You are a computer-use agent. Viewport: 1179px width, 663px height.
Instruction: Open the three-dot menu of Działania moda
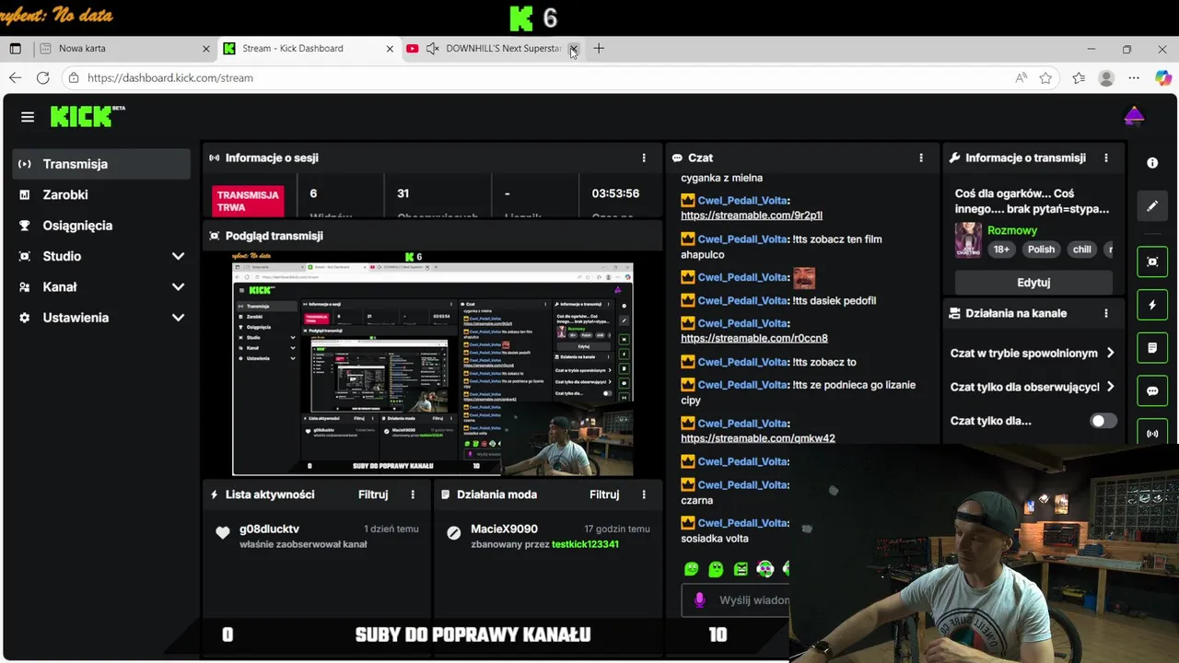point(644,494)
